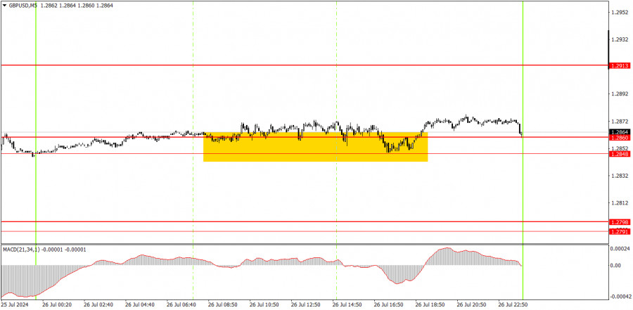This screenshot has width=633, height=310.
Task: Click the GBPUSD,M5 symbol title
Action: [23, 6]
